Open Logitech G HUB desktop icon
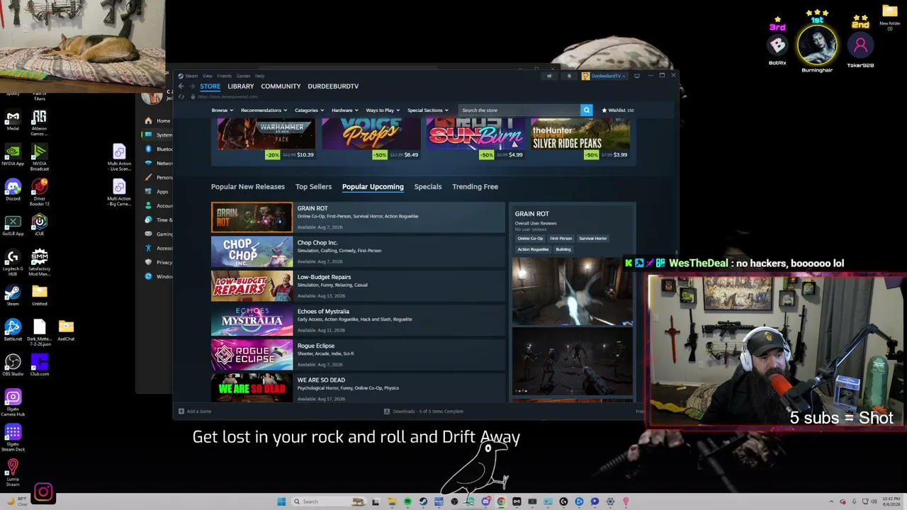The height and width of the screenshot is (510, 907). click(x=13, y=261)
